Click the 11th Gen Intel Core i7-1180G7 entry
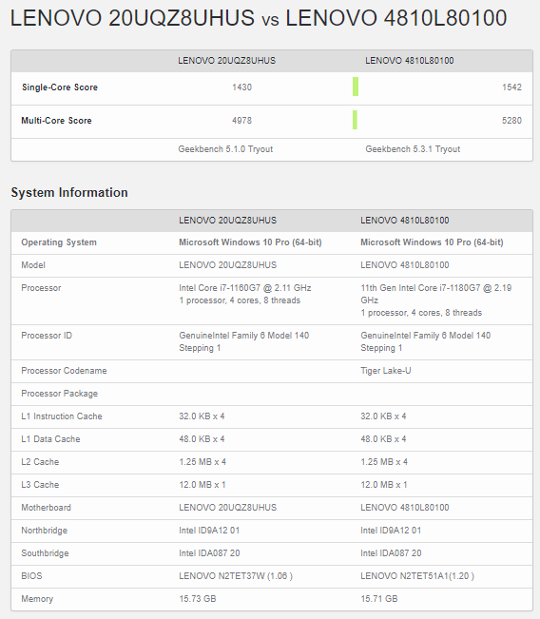The width and height of the screenshot is (540, 619). pos(435,294)
